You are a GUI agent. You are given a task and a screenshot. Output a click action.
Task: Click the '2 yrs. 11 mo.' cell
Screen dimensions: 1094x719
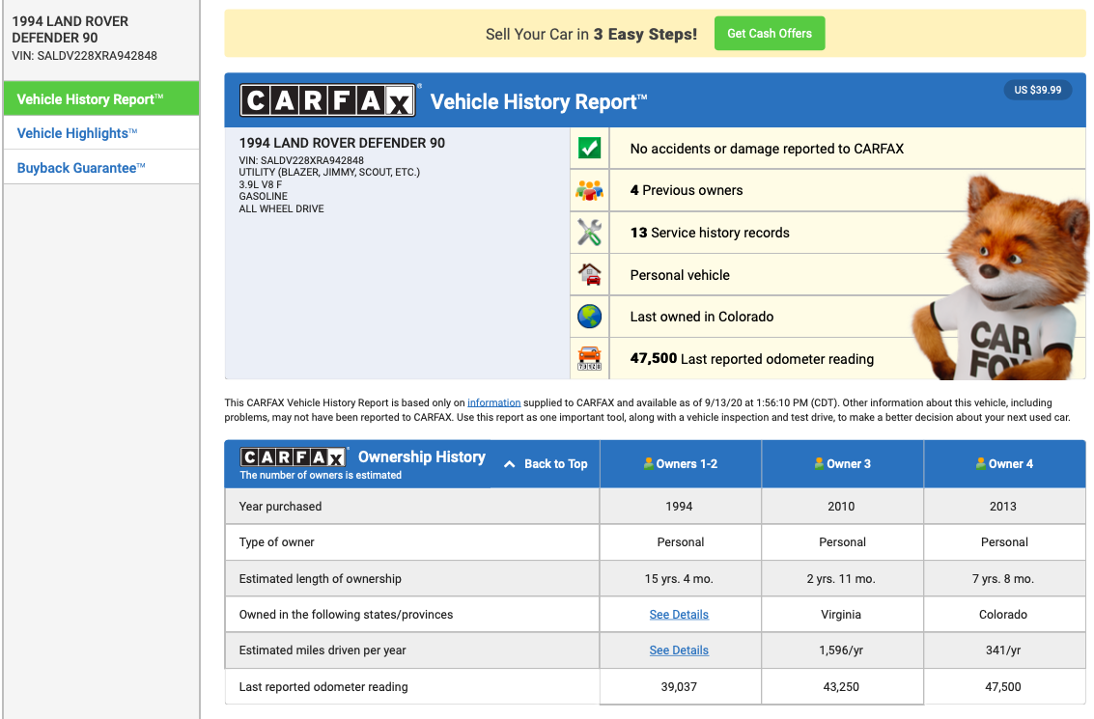click(x=841, y=579)
